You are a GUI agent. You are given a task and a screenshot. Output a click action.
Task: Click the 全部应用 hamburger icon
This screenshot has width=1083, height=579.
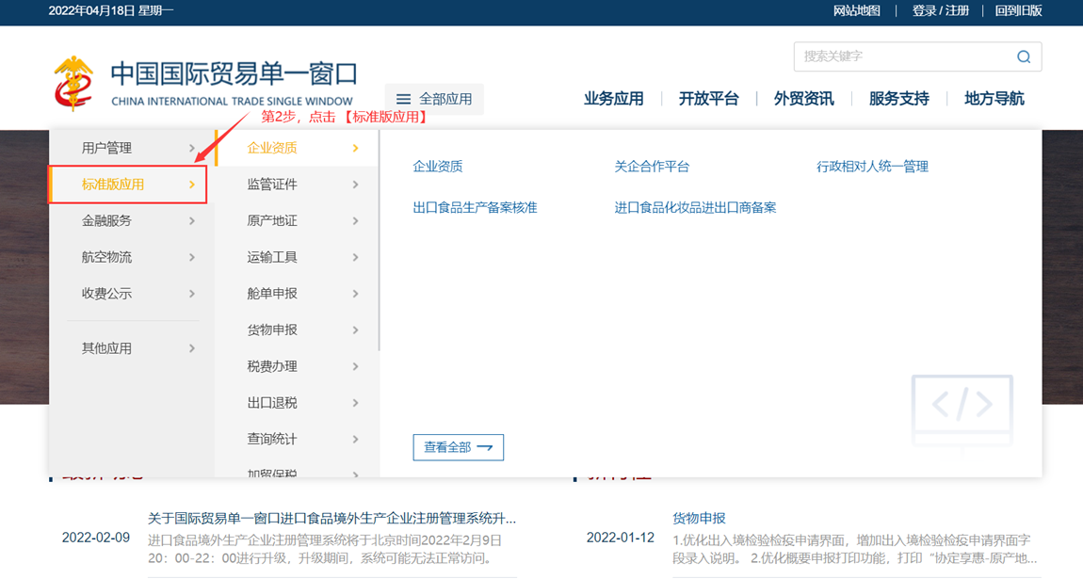pos(404,98)
